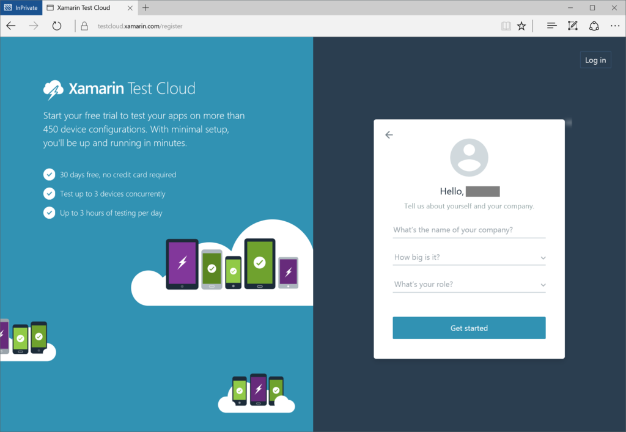
Task: Click the Hello greeting text
Action: pos(452,191)
